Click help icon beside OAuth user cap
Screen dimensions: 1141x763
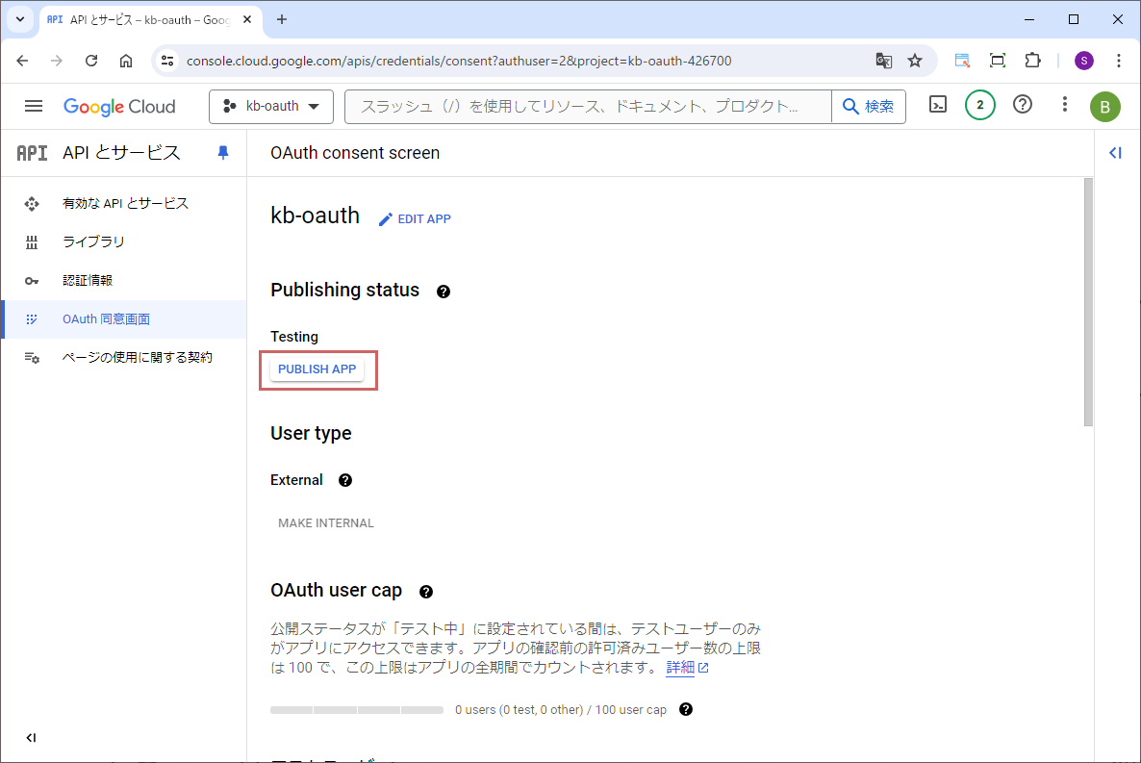click(426, 592)
